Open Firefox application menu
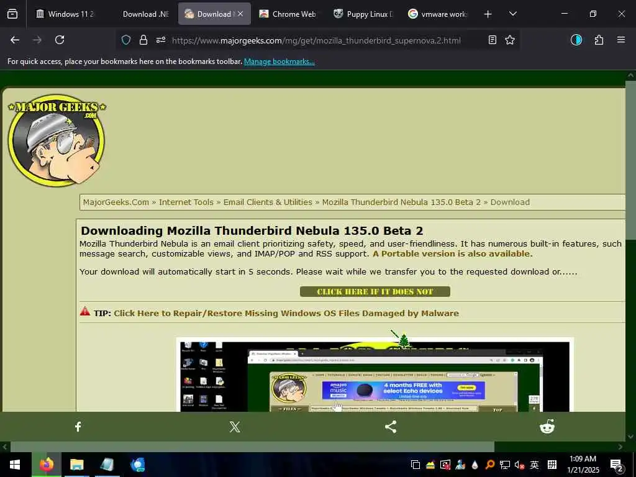636x477 pixels. point(620,40)
